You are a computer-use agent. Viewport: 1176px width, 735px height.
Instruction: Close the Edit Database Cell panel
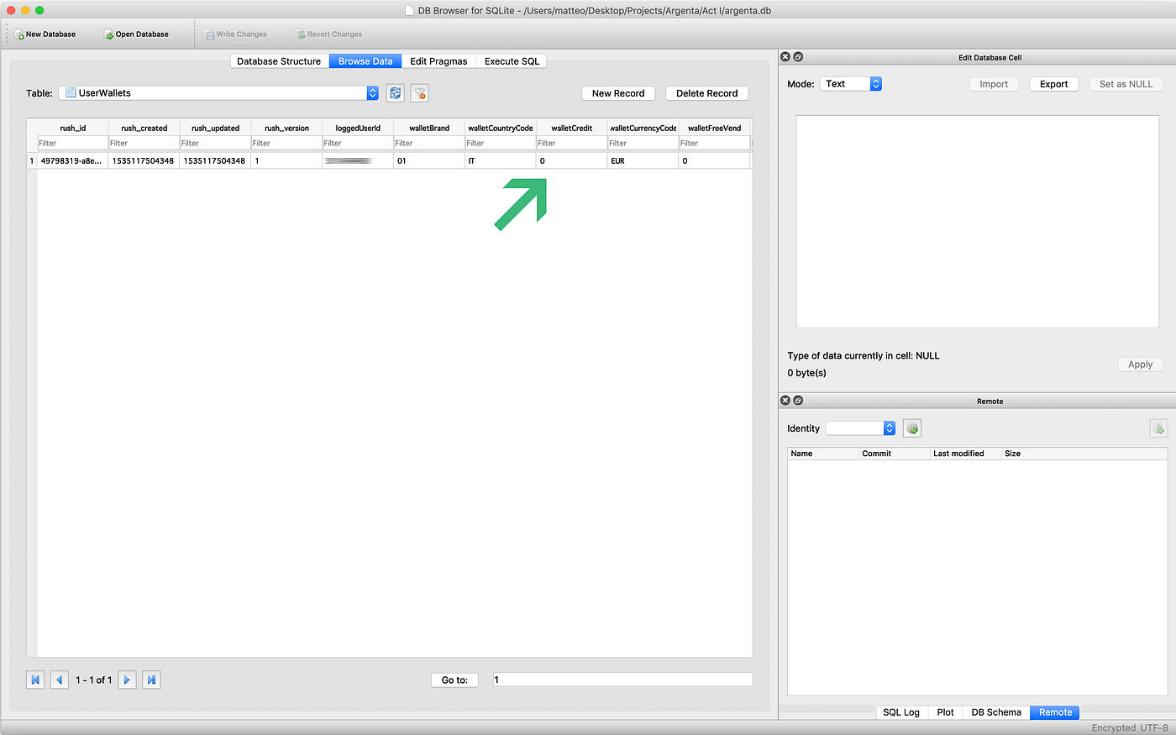tap(785, 57)
